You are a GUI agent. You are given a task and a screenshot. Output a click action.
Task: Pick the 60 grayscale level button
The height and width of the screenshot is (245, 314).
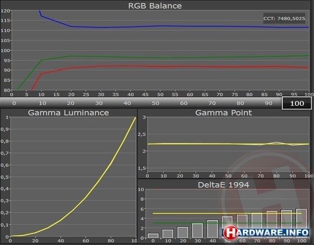184,103
